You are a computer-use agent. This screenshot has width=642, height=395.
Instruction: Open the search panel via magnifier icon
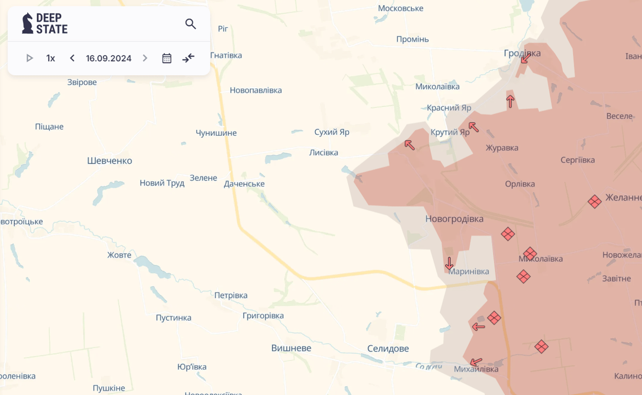coord(190,24)
